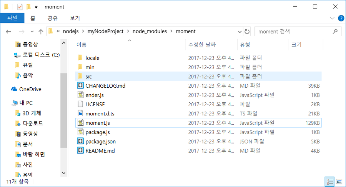Select the 129KB size cell
Viewport: 346px width, 187px height.
(313, 123)
